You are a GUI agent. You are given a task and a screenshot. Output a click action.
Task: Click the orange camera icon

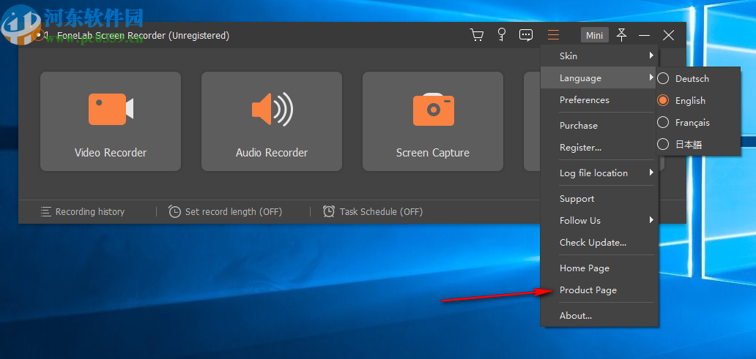coord(434,109)
